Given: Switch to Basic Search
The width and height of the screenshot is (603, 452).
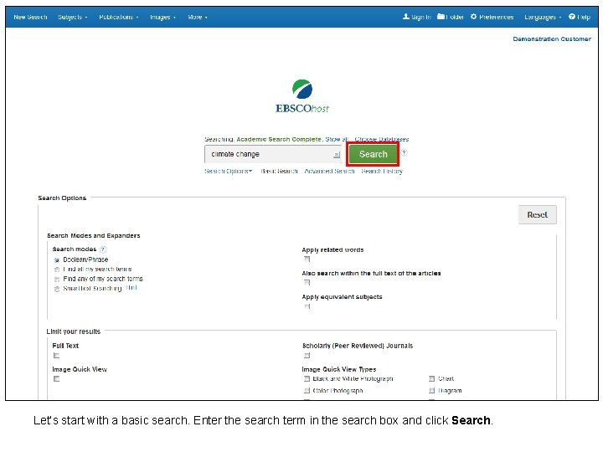Looking at the screenshot, I should (279, 171).
